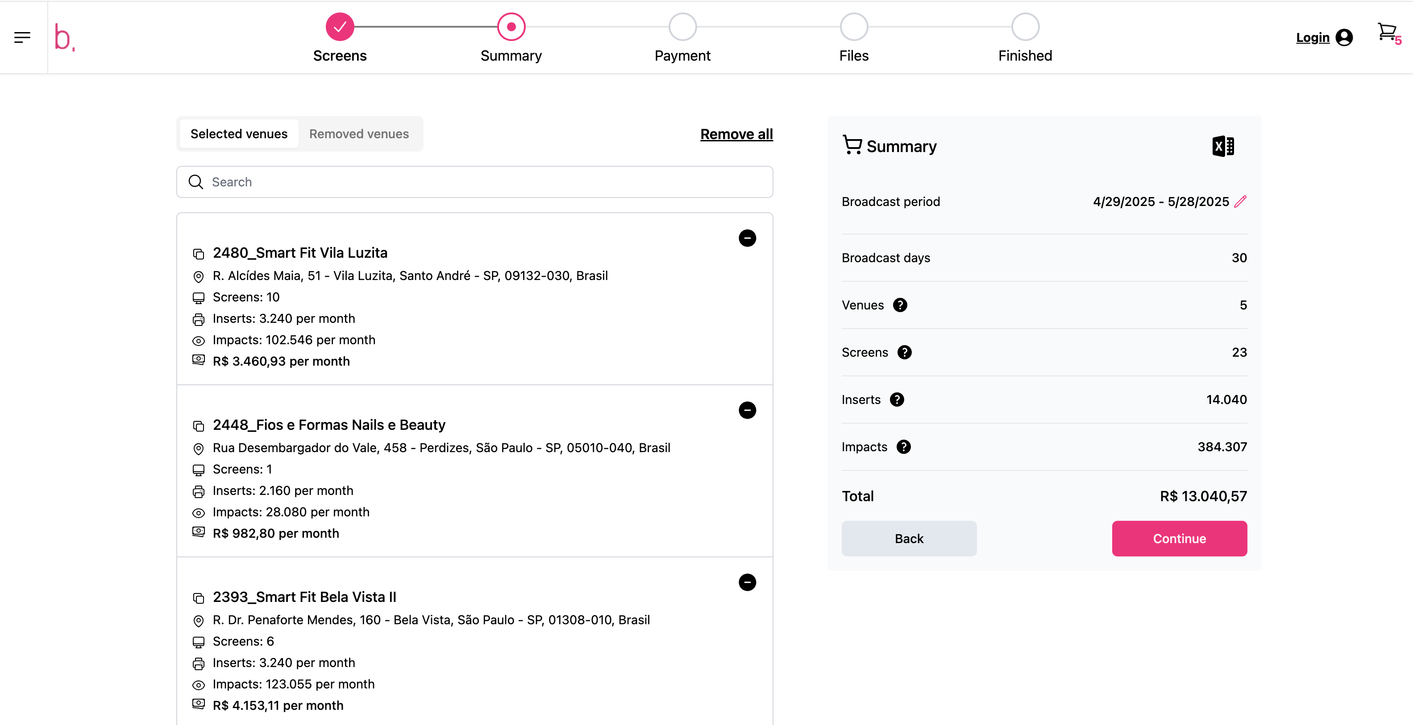Select the Selected venues tab
The width and height of the screenshot is (1413, 725).
click(x=239, y=134)
